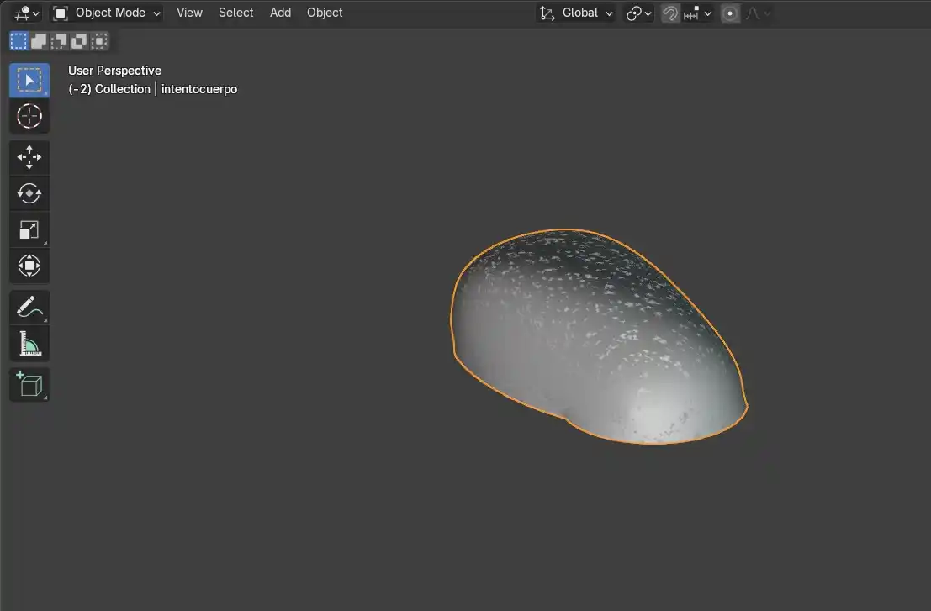Activate the Measure tool
Image resolution: width=931 pixels, height=611 pixels.
pos(29,343)
